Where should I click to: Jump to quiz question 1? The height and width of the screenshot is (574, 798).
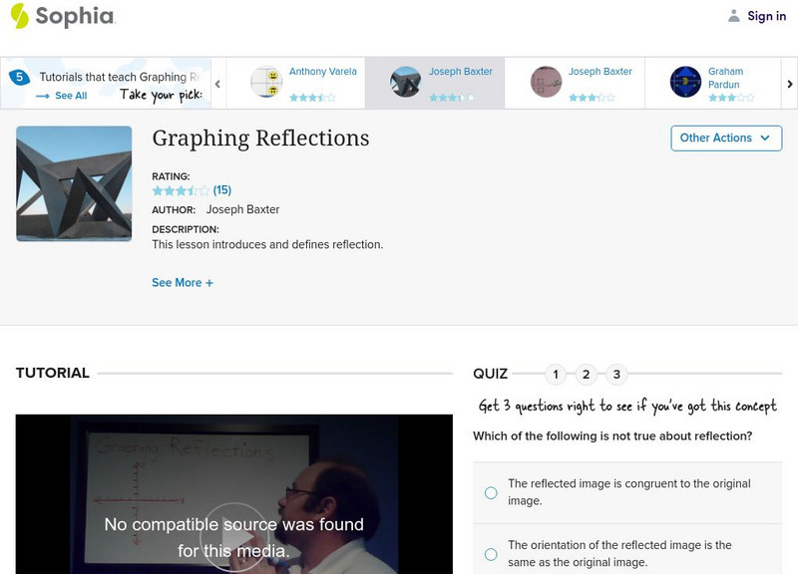[556, 375]
